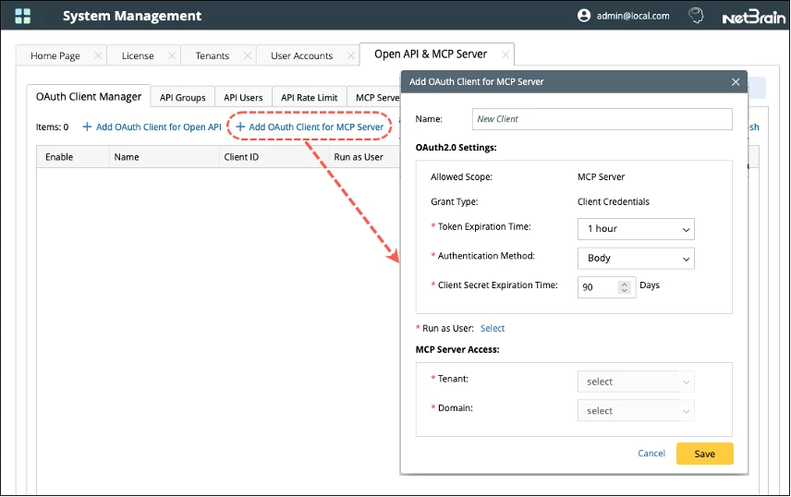Click the Select link for Run as User
The height and width of the screenshot is (497, 791).
493,328
